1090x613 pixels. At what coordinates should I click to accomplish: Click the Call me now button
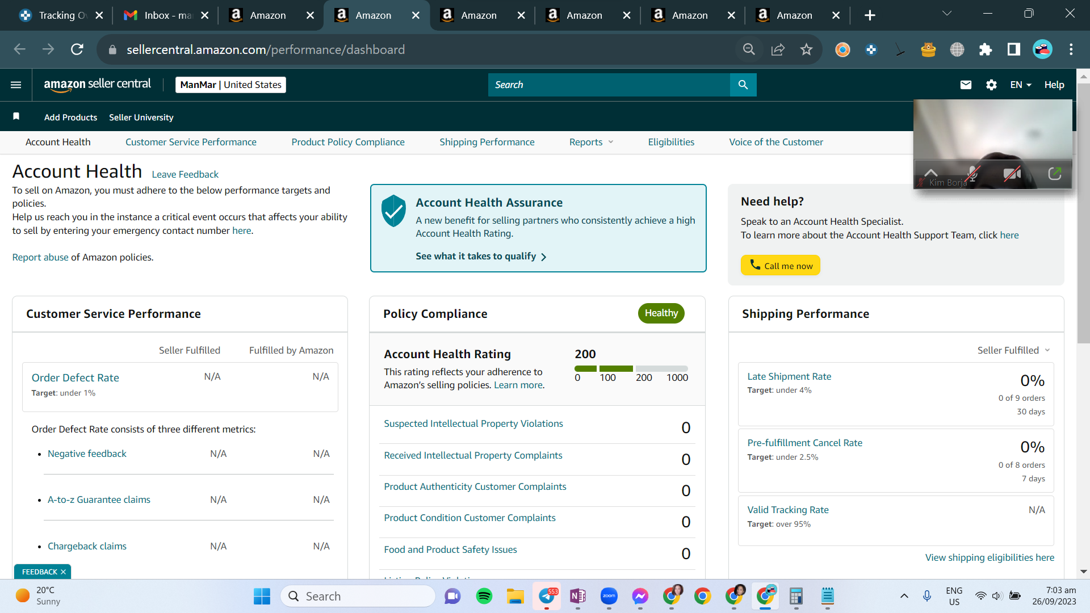781,265
